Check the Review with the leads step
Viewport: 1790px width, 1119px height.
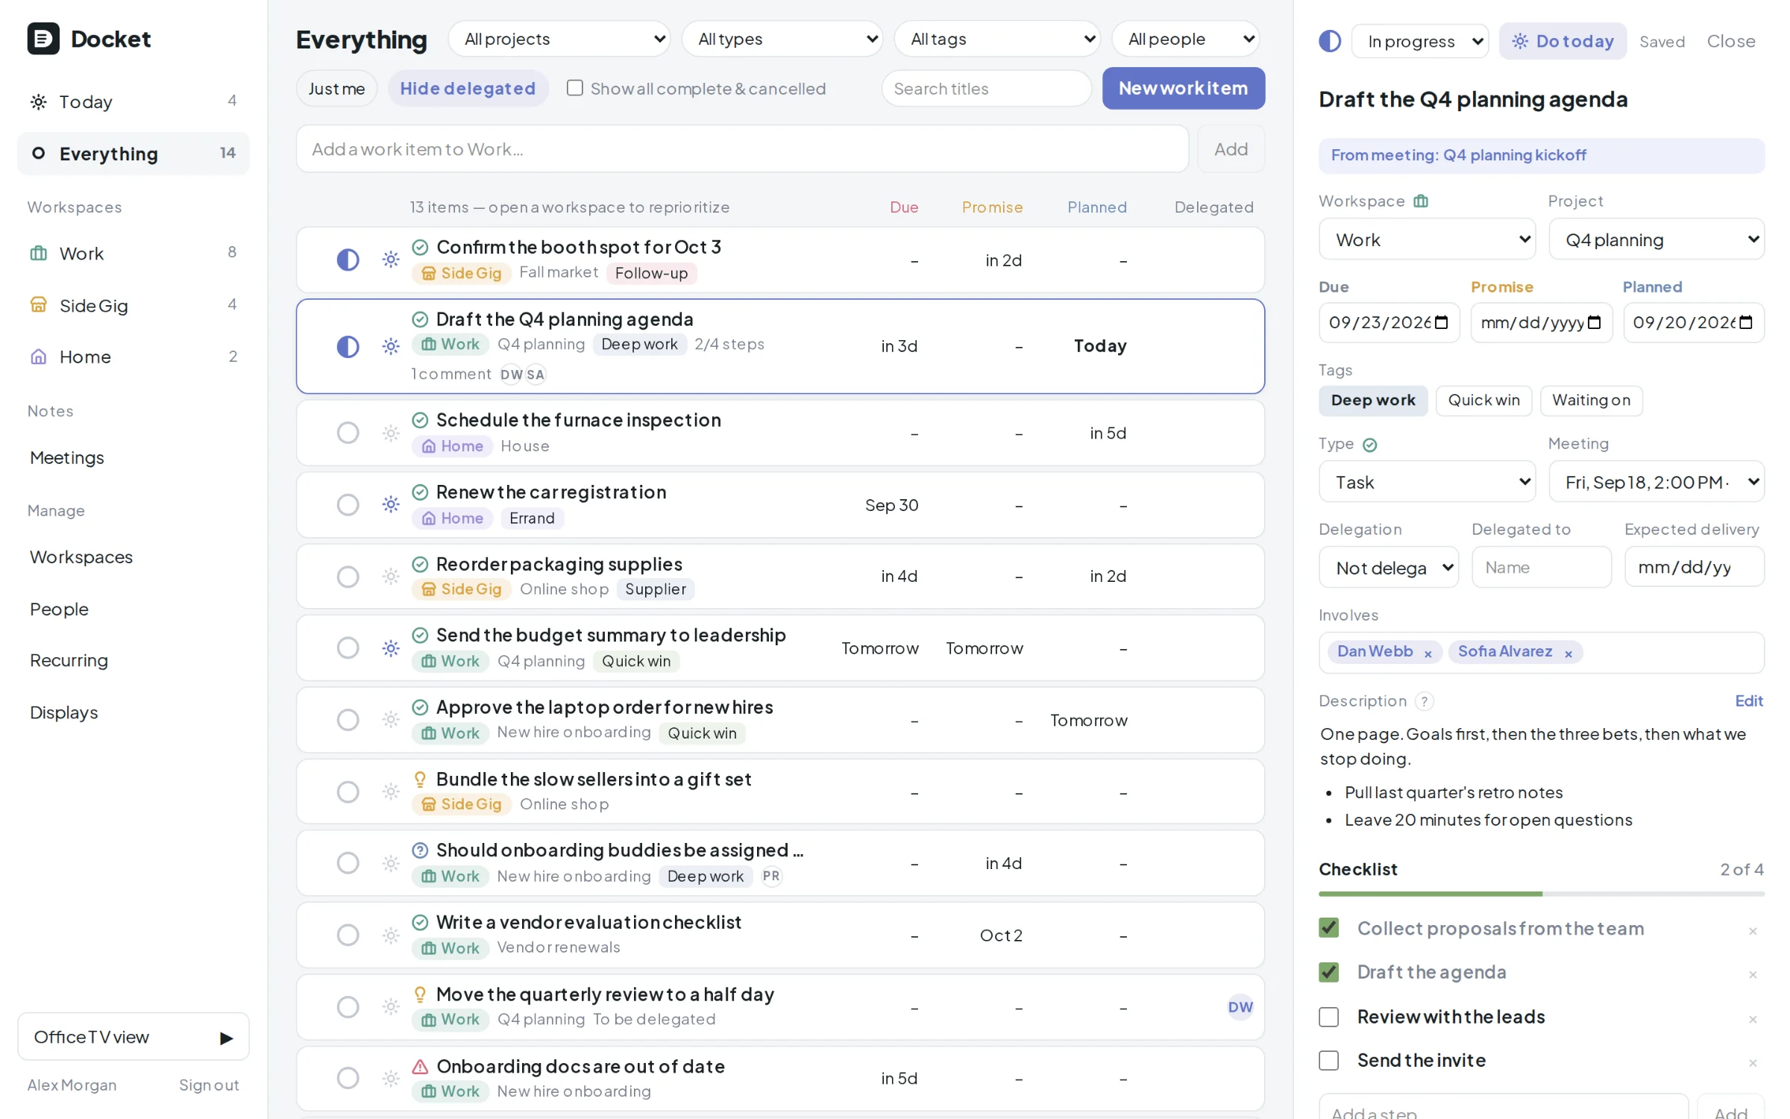1329,1018
